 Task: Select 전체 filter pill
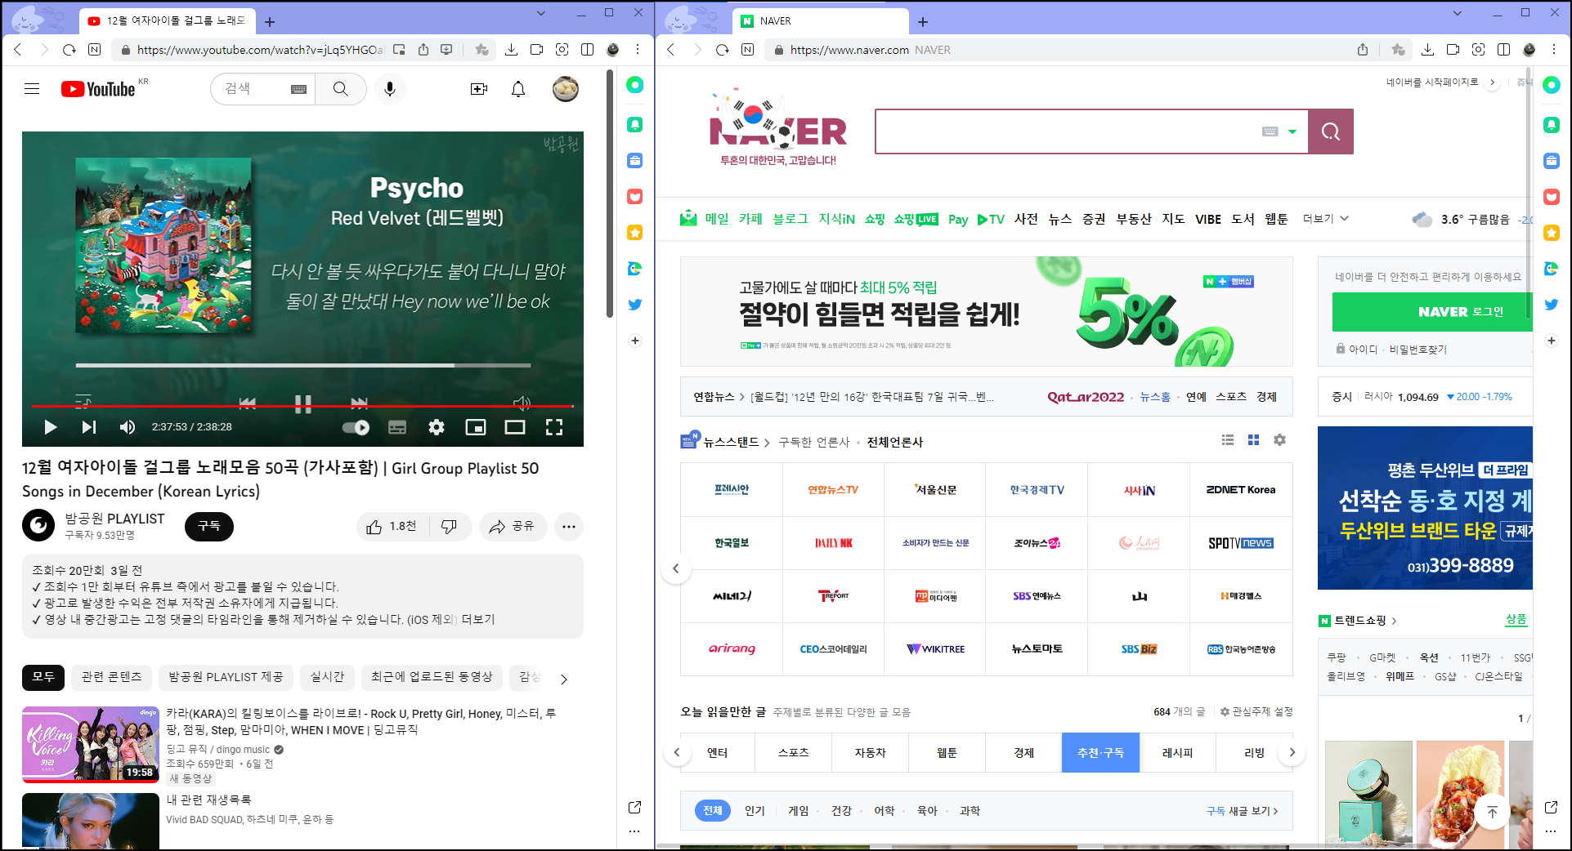tap(713, 810)
